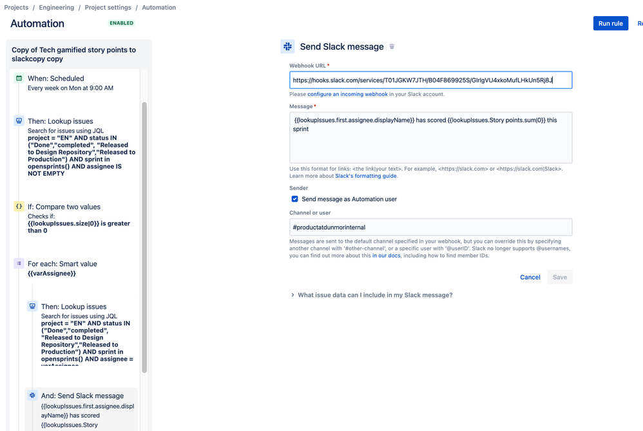This screenshot has width=643, height=431.
Task: Click the disabled Save button
Action: (x=560, y=277)
